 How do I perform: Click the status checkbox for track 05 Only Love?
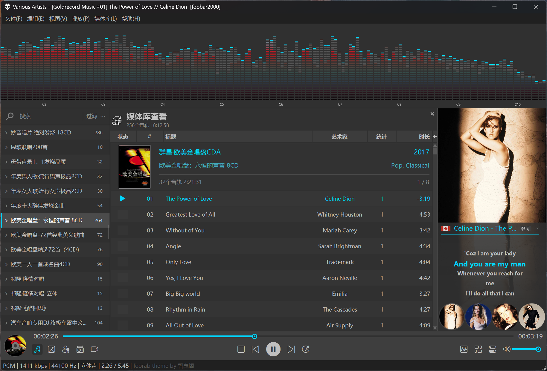[x=122, y=262]
